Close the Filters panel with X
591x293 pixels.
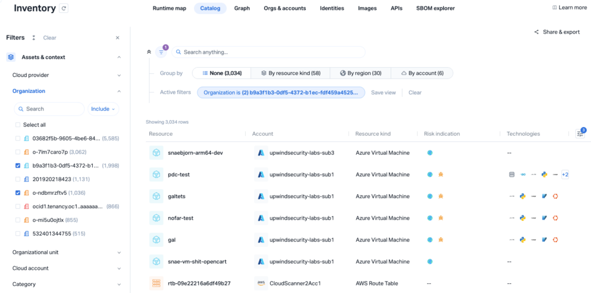(x=118, y=38)
